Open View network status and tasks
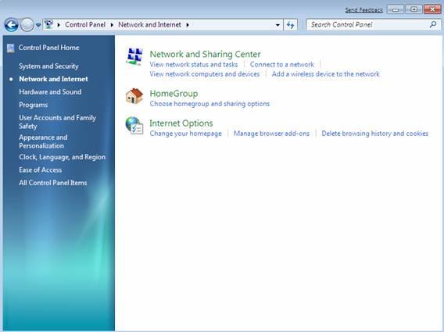The image size is (444, 332). pos(194,65)
